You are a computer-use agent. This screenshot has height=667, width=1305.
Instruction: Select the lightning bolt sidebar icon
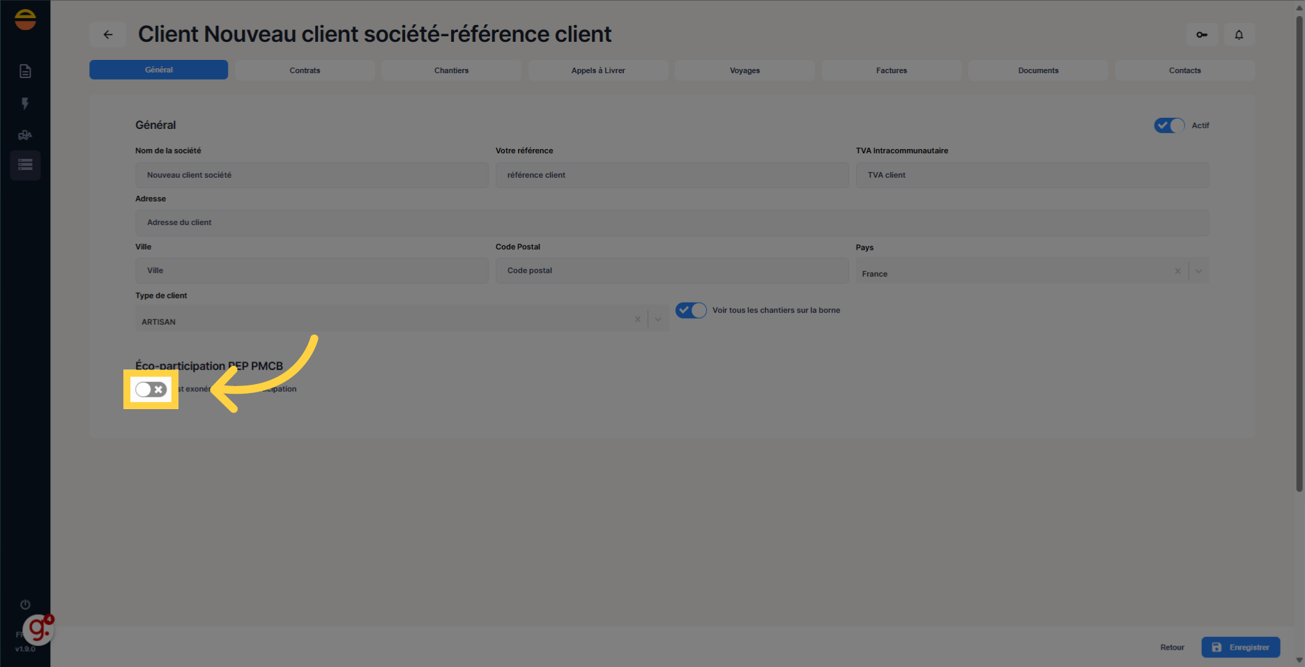(25, 104)
